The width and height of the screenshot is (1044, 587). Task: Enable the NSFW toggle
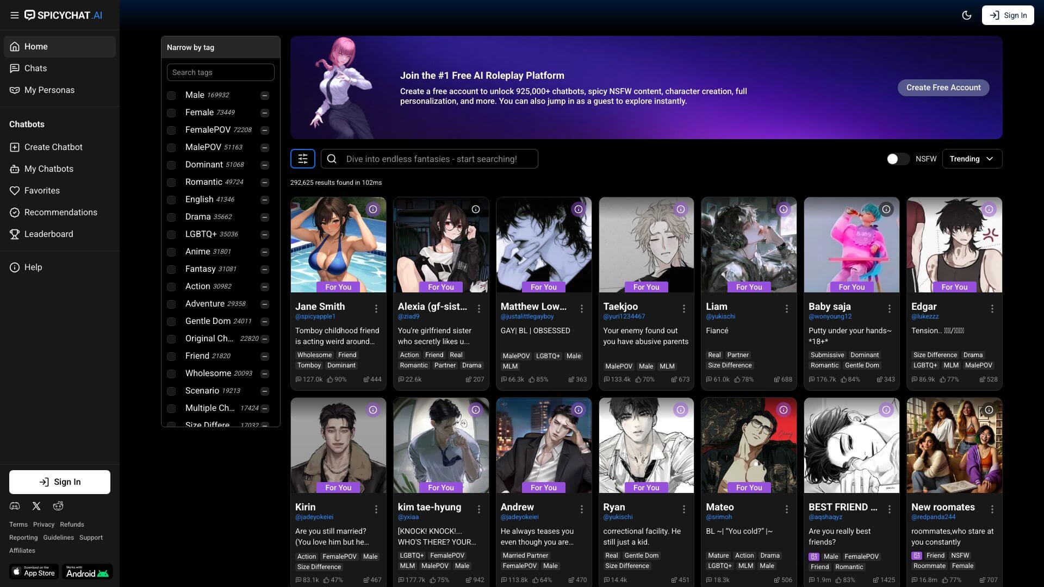(897, 159)
